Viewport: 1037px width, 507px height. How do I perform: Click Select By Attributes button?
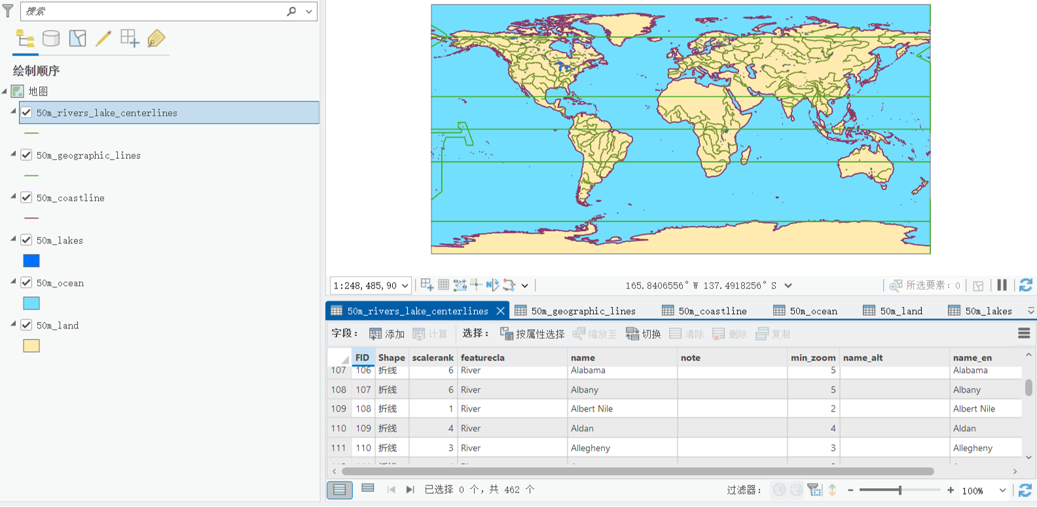pyautogui.click(x=532, y=334)
